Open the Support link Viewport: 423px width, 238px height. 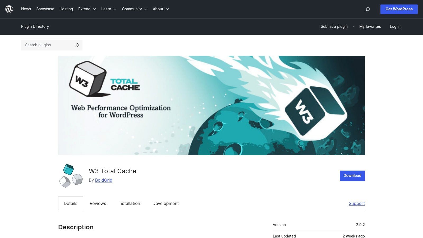click(x=357, y=203)
